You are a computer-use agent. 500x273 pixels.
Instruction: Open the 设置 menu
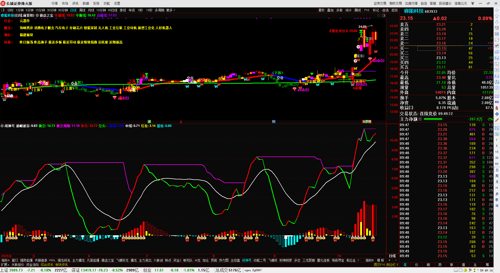[x=117, y=3]
